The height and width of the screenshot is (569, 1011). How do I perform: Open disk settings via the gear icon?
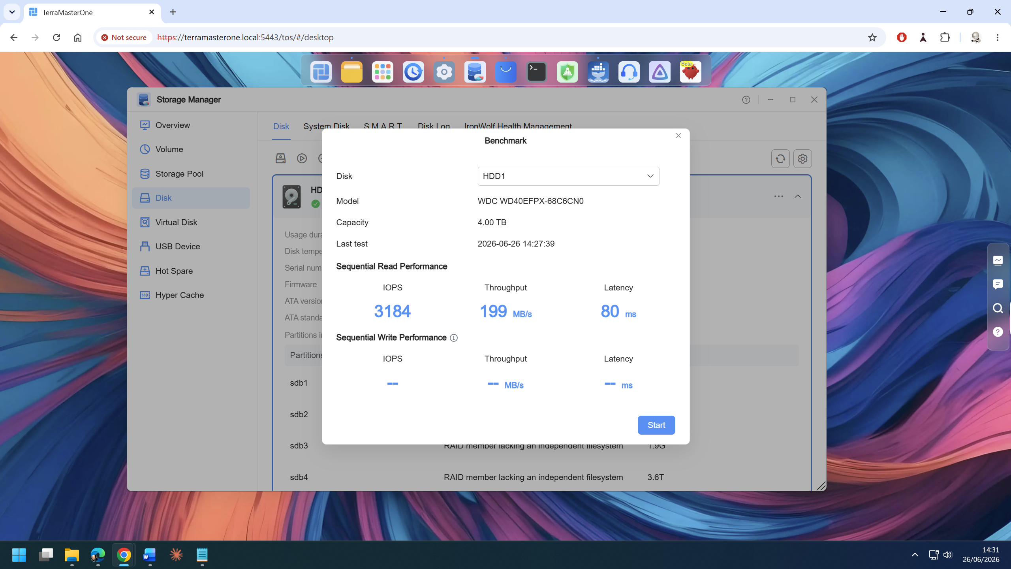click(x=802, y=159)
